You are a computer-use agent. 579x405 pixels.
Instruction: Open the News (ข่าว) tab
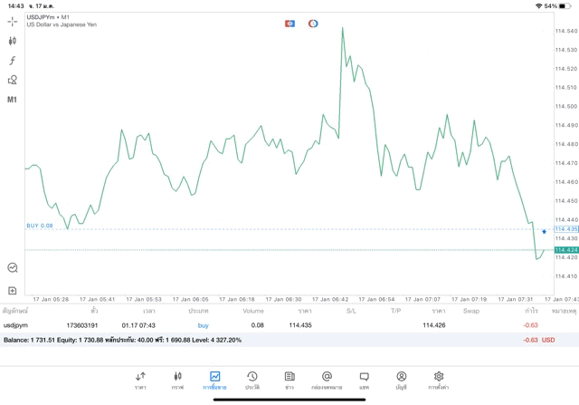point(289,381)
